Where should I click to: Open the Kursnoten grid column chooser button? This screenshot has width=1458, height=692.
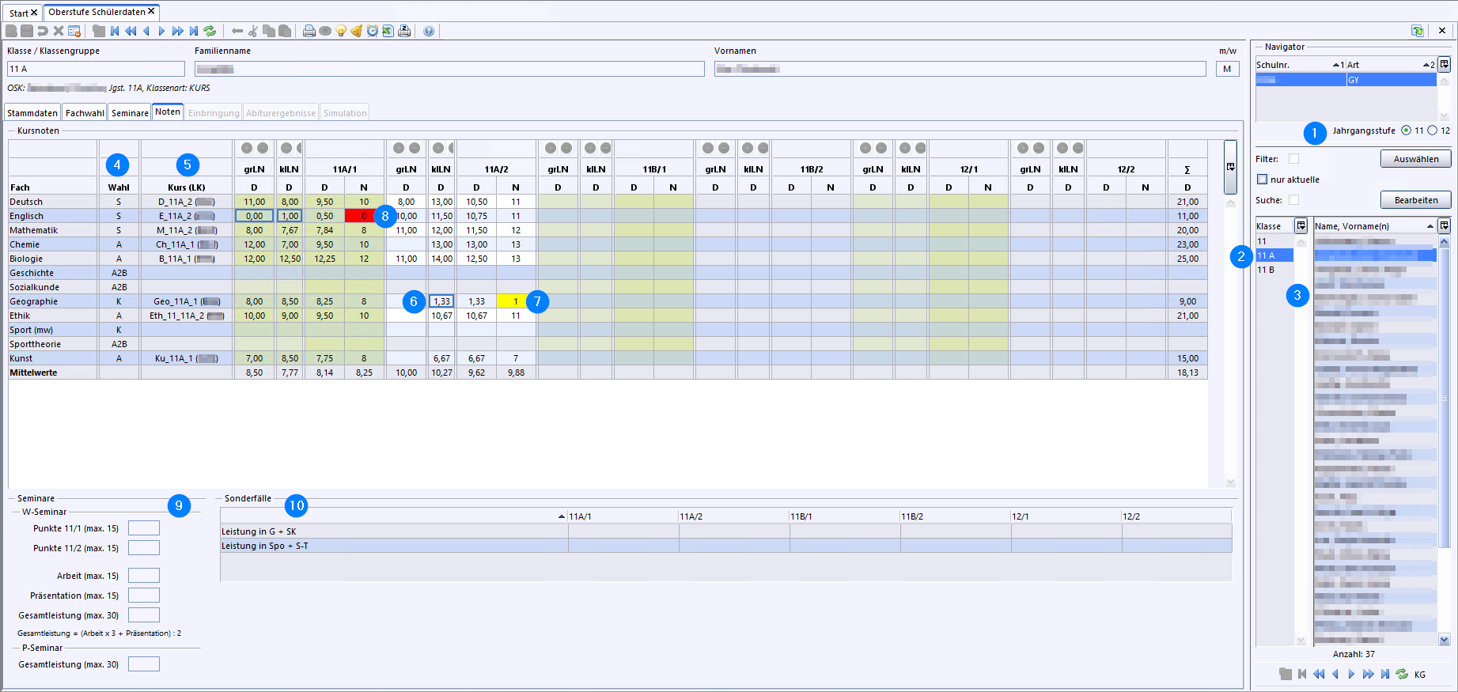(1230, 167)
